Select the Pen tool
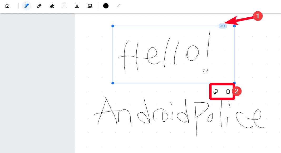 pos(26,6)
